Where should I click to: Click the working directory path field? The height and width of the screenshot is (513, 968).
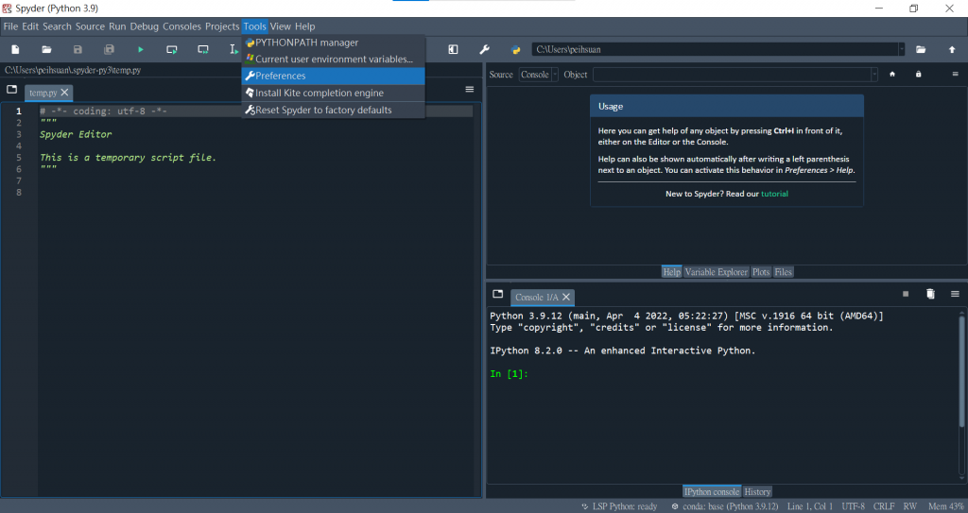point(715,49)
